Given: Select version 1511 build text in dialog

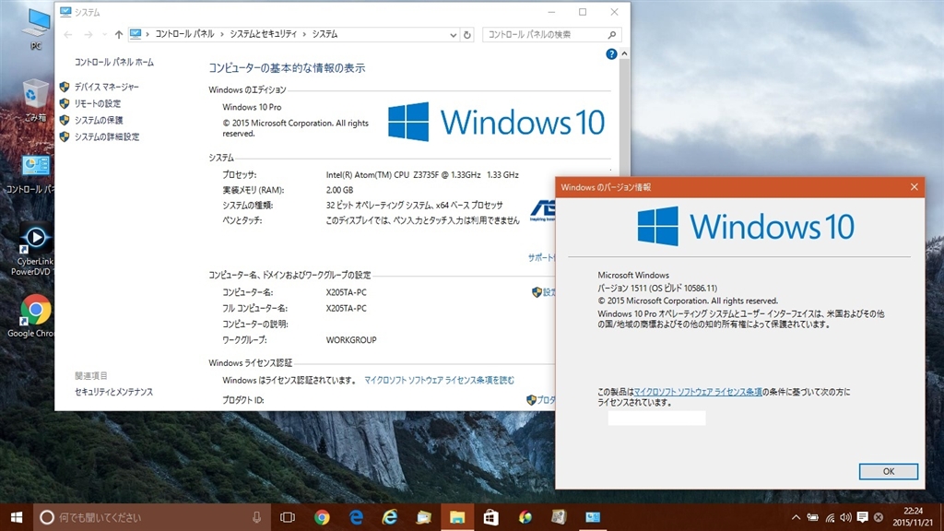Looking at the screenshot, I should coord(656,289).
